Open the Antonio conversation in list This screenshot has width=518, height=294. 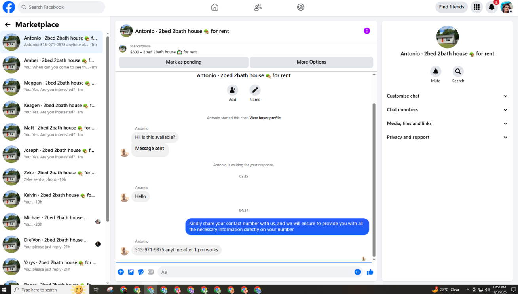pyautogui.click(x=52, y=42)
